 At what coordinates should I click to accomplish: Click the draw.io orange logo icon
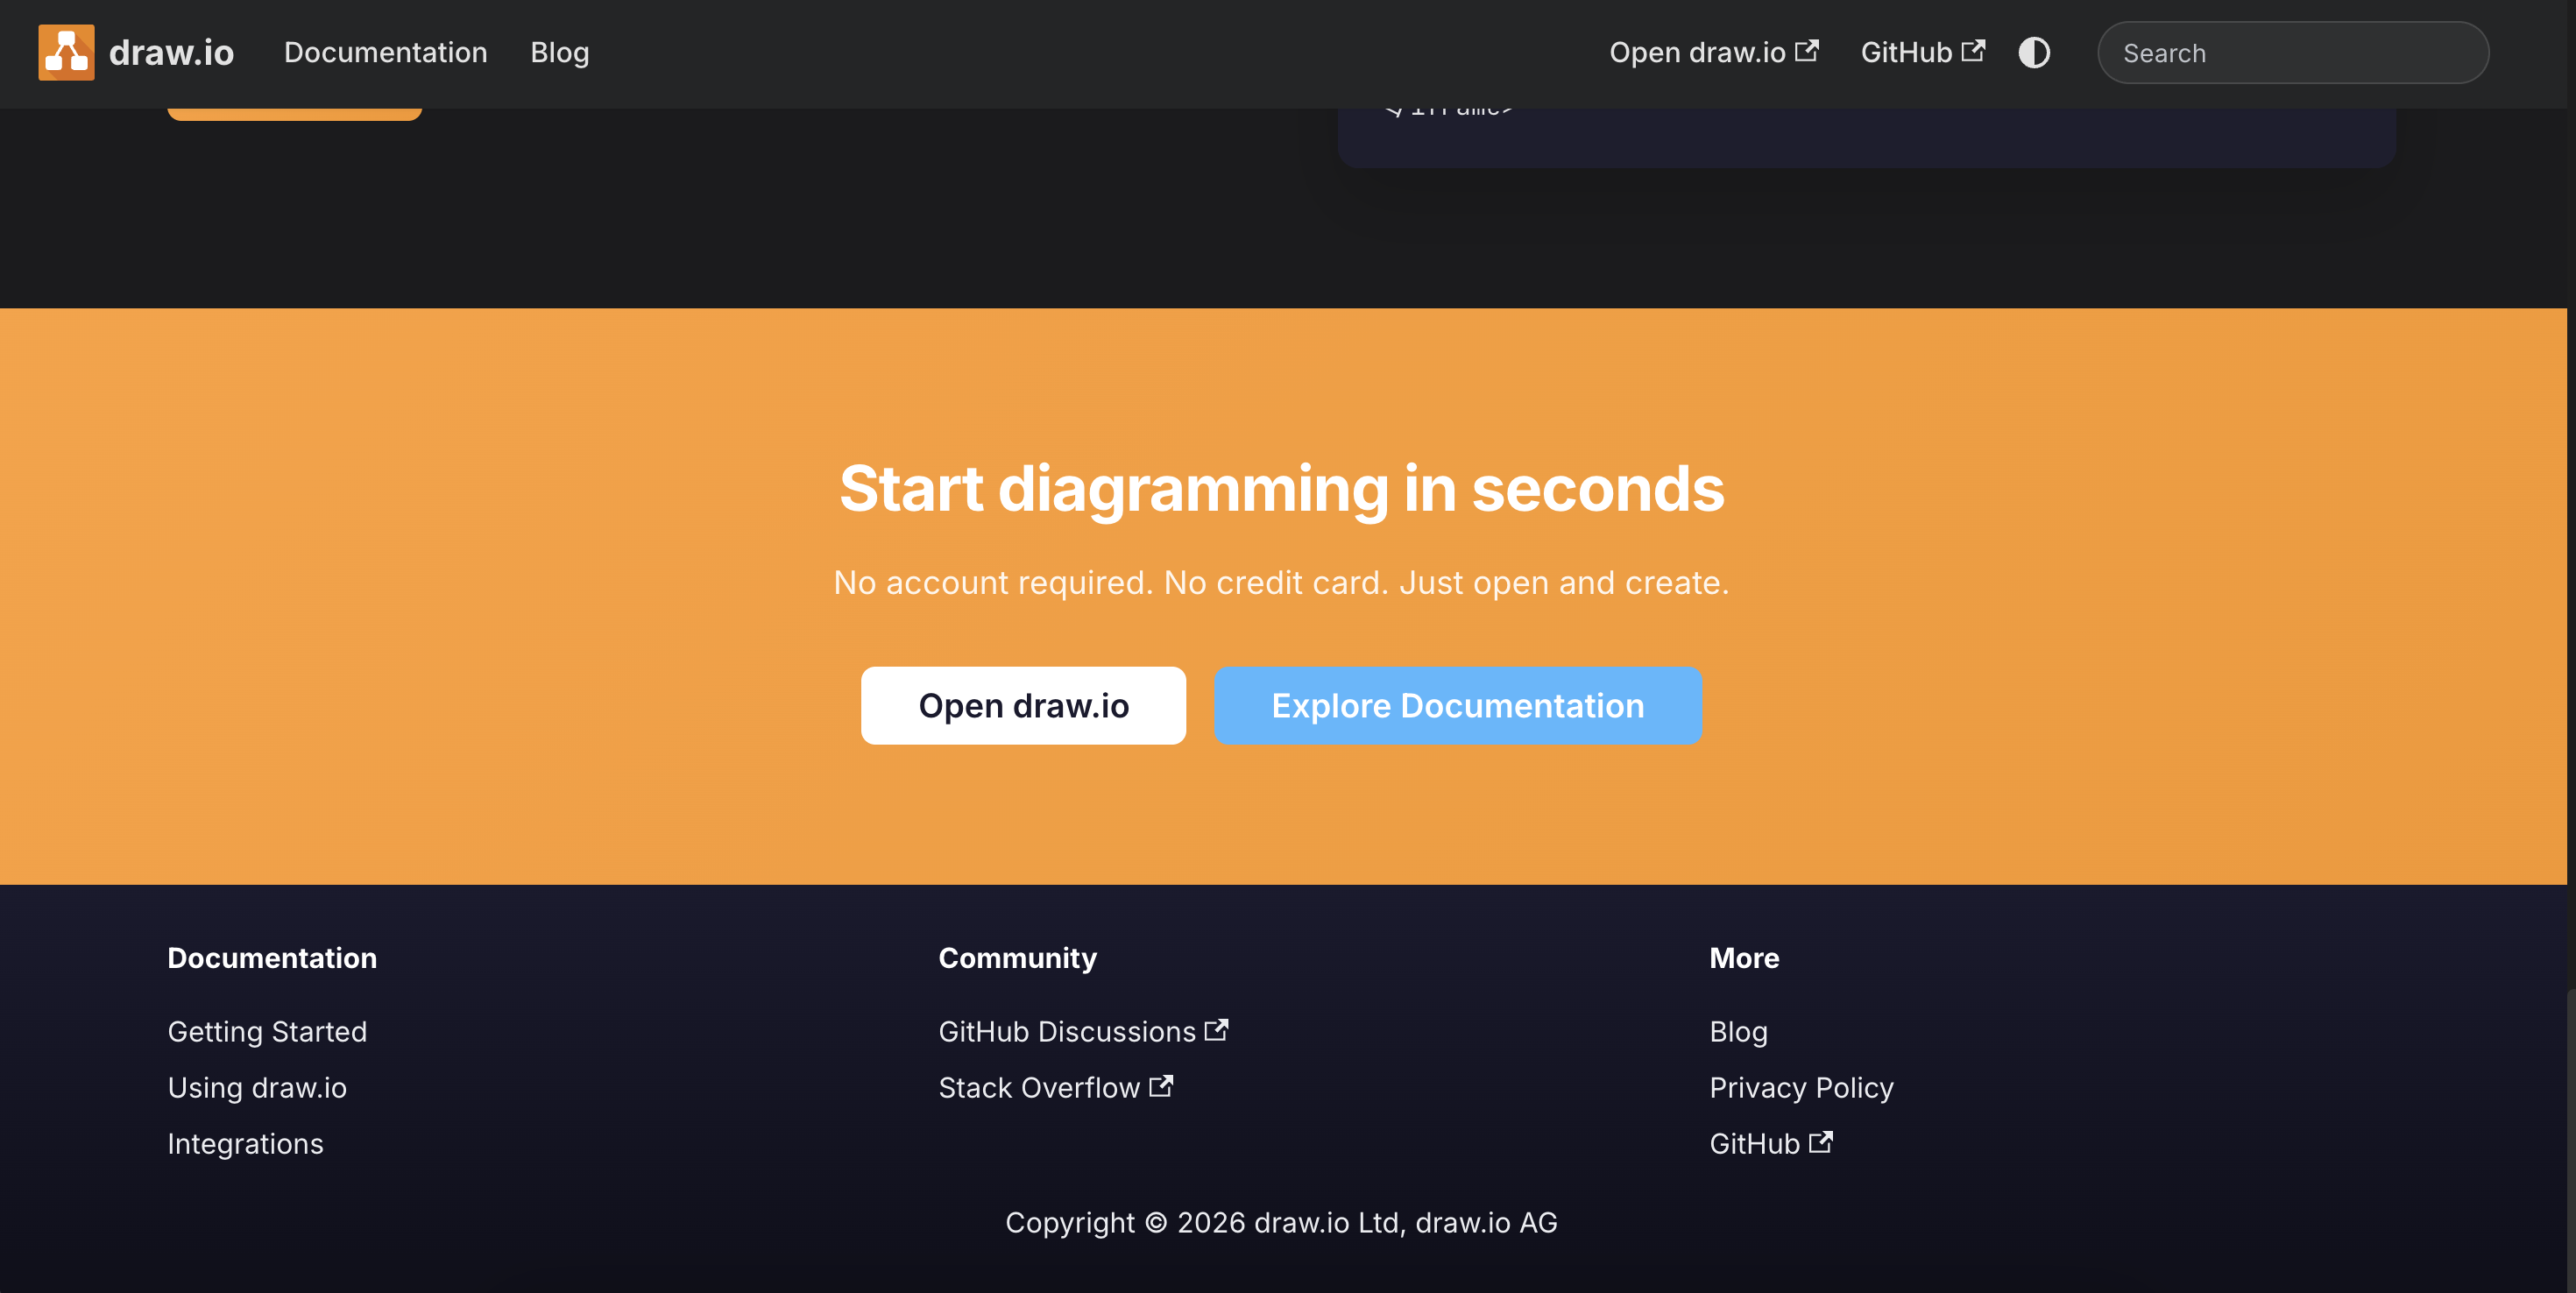(x=66, y=52)
